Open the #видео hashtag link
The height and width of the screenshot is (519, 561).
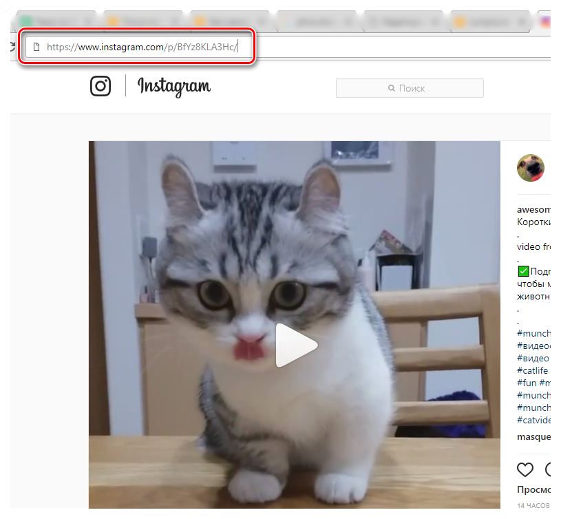click(x=533, y=358)
